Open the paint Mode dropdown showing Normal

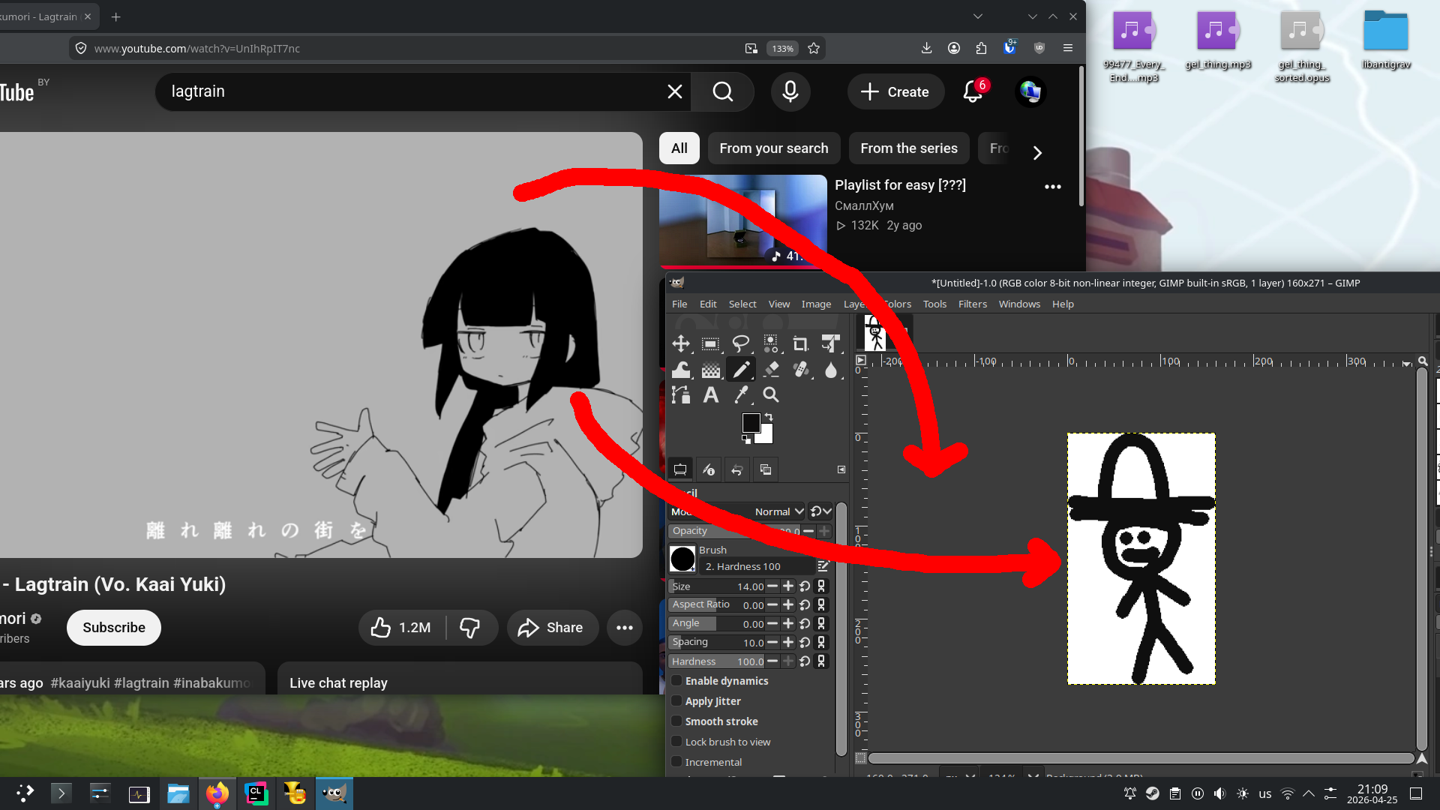(736, 511)
